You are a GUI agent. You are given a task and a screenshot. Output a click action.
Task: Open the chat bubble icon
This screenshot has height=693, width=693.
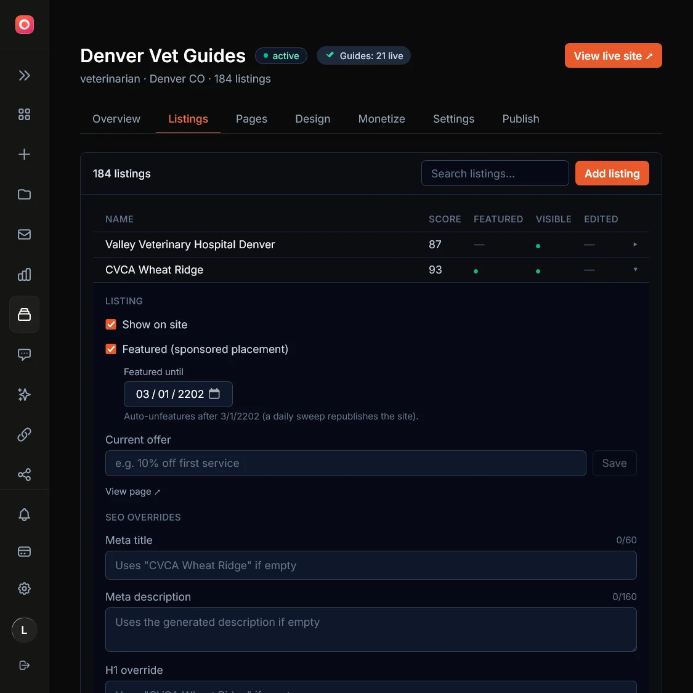pyautogui.click(x=24, y=354)
